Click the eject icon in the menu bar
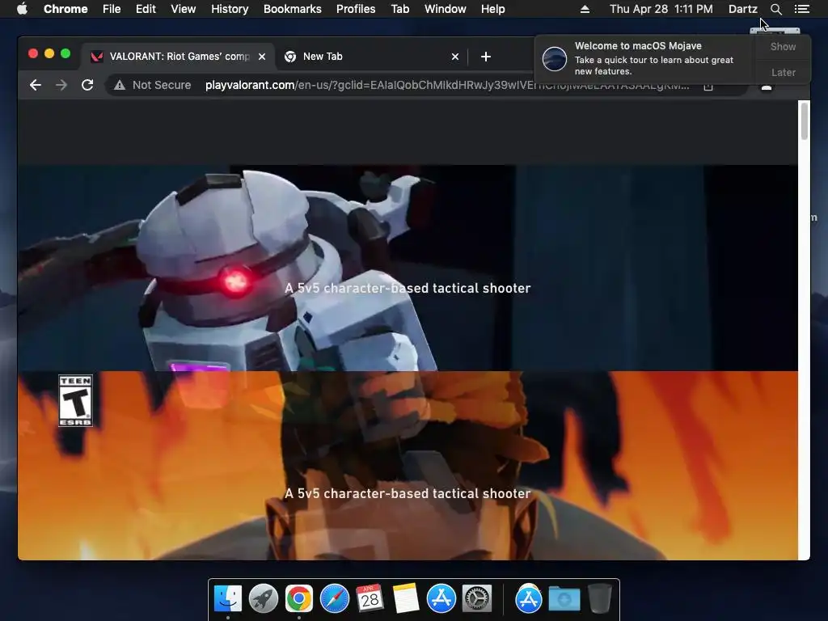The image size is (828, 621). tap(585, 9)
